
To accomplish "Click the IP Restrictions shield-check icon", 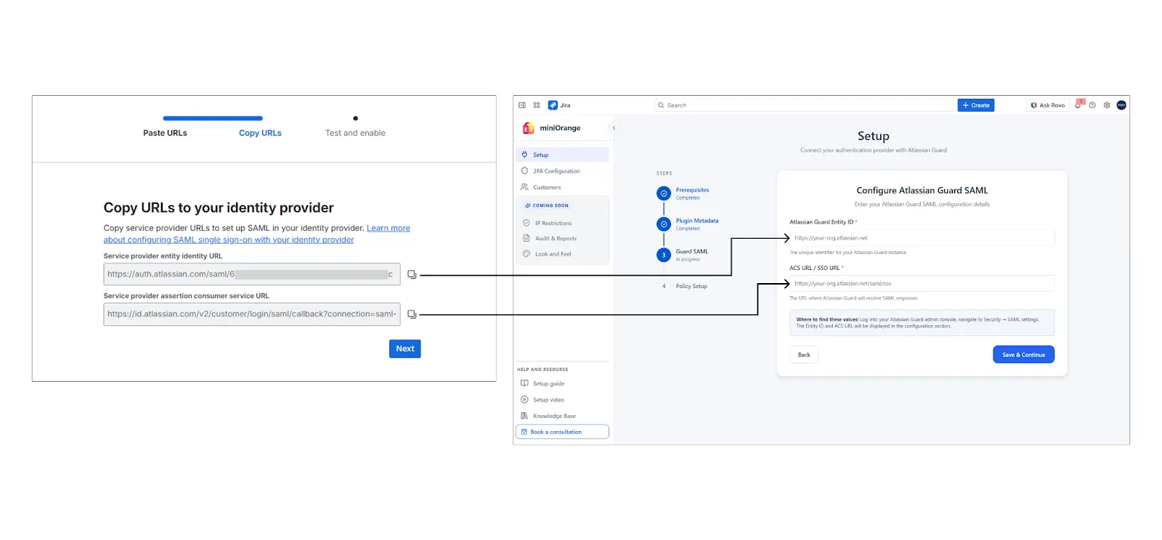I will tap(527, 224).
